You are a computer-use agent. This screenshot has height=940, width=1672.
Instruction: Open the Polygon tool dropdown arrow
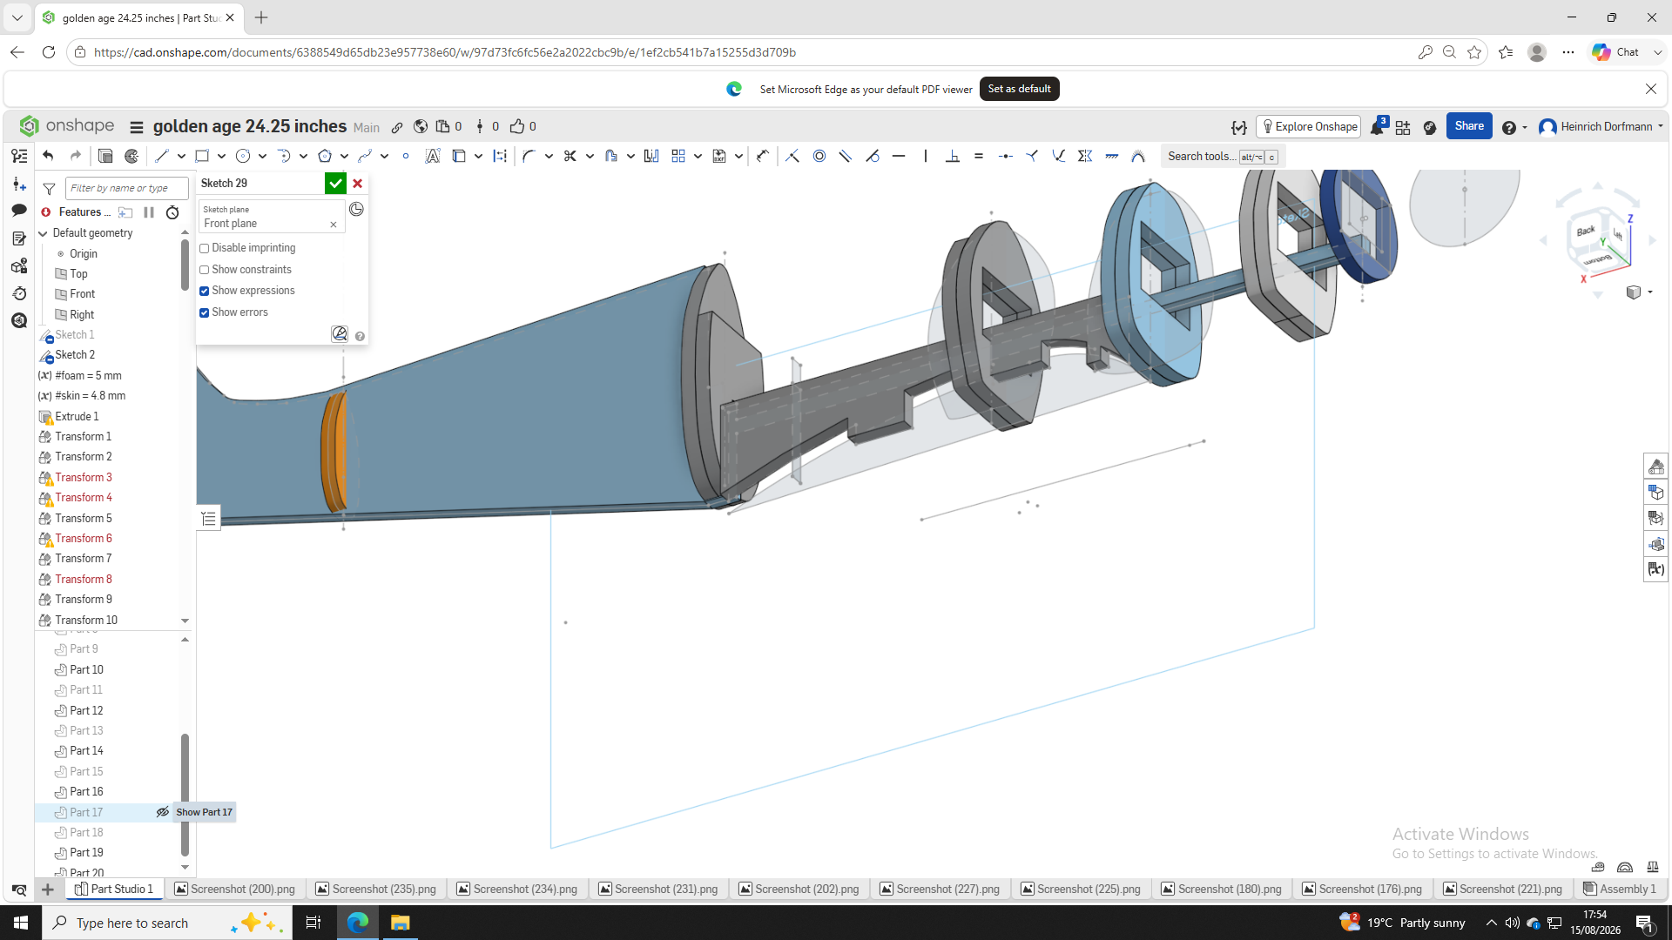click(345, 156)
